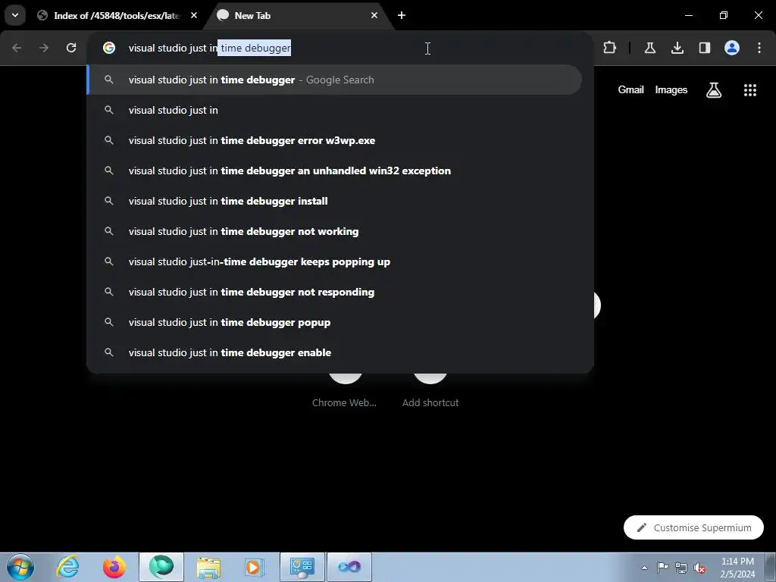776x582 pixels.
Task: Open the Google apps grid icon
Action: click(x=750, y=89)
